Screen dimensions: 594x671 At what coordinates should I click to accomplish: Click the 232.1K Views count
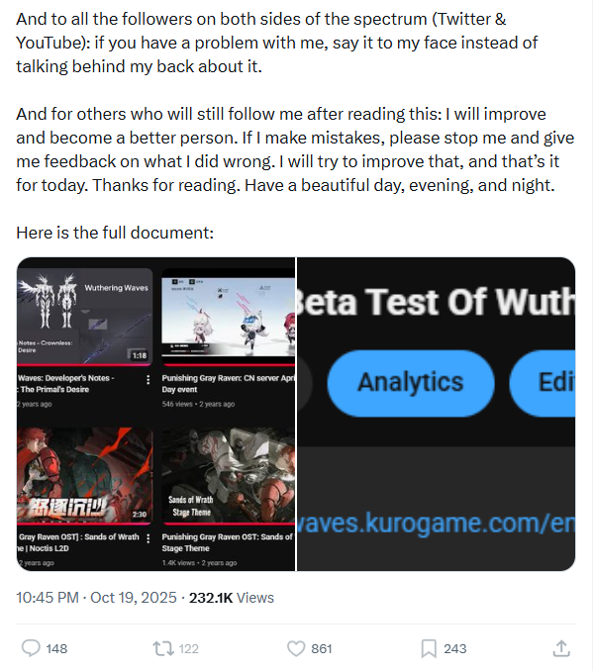pyautogui.click(x=232, y=598)
